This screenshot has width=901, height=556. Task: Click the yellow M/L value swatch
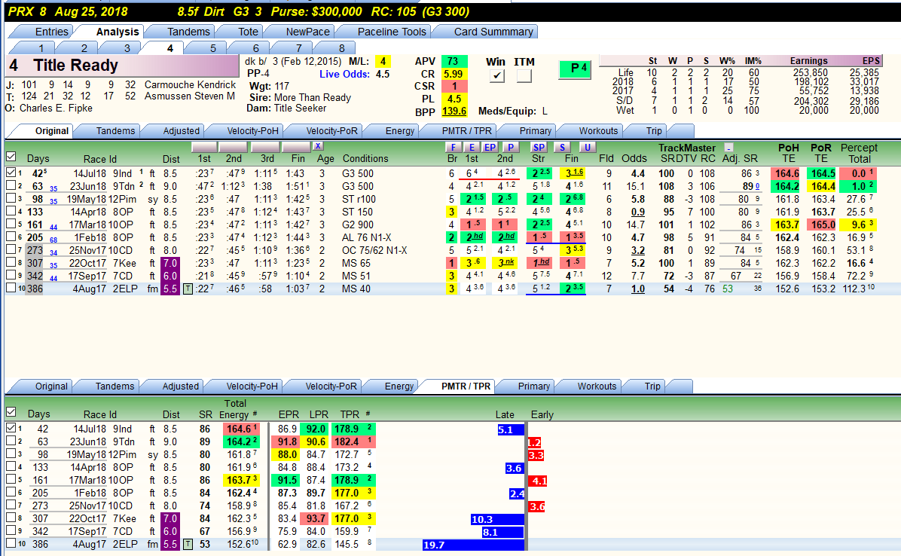click(x=383, y=62)
